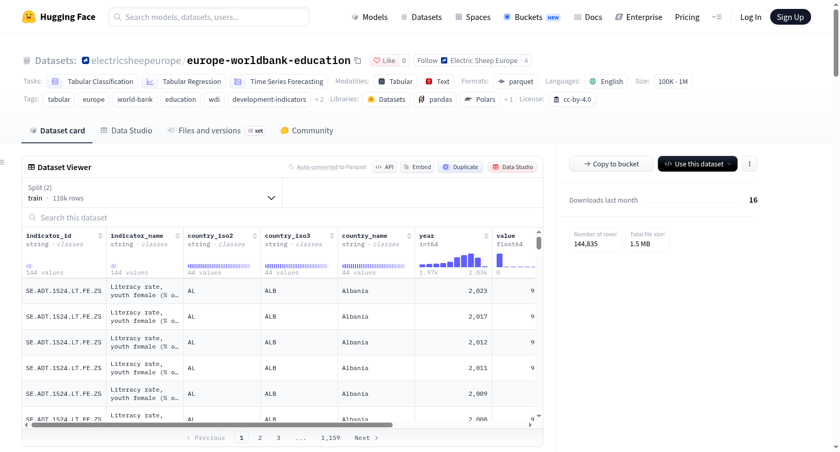This screenshot has height=452, width=840.
Task: Click the sort icon on indicator_id column
Action: pos(100,236)
